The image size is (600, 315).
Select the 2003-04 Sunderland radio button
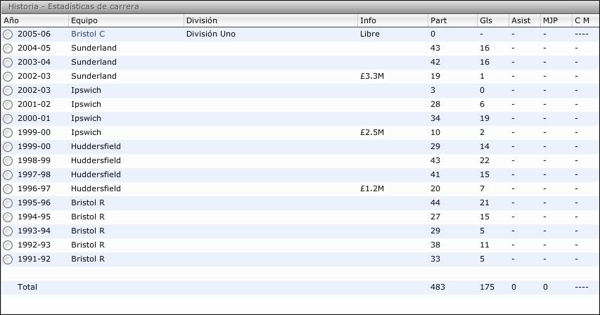(8, 63)
